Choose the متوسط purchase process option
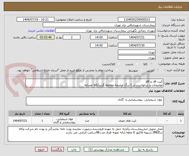This screenshot has height=156, width=189. [x=141, y=70]
